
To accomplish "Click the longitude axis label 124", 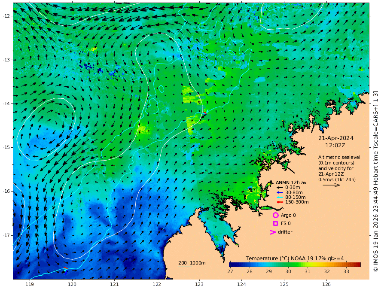I will pos(241,285).
